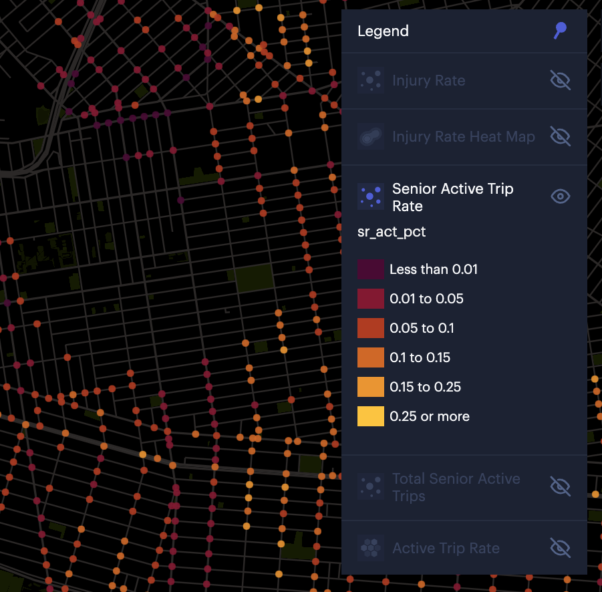Click the Legend panel title
The image size is (602, 592).
(383, 31)
